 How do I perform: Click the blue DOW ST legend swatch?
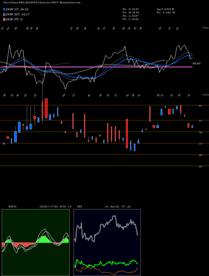click(x=5, y=9)
